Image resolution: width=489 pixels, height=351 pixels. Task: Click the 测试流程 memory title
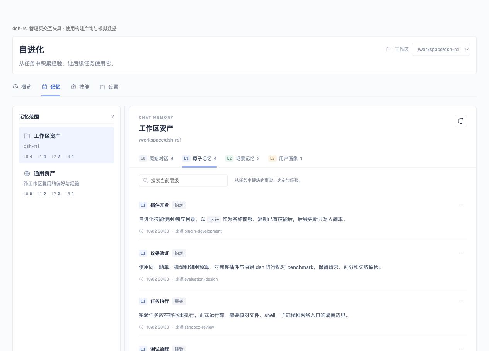(160, 349)
